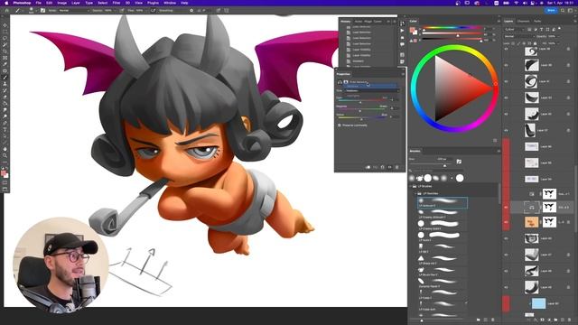Toggle pressure for opacity button
The width and height of the screenshot is (578, 325).
(x=122, y=10)
